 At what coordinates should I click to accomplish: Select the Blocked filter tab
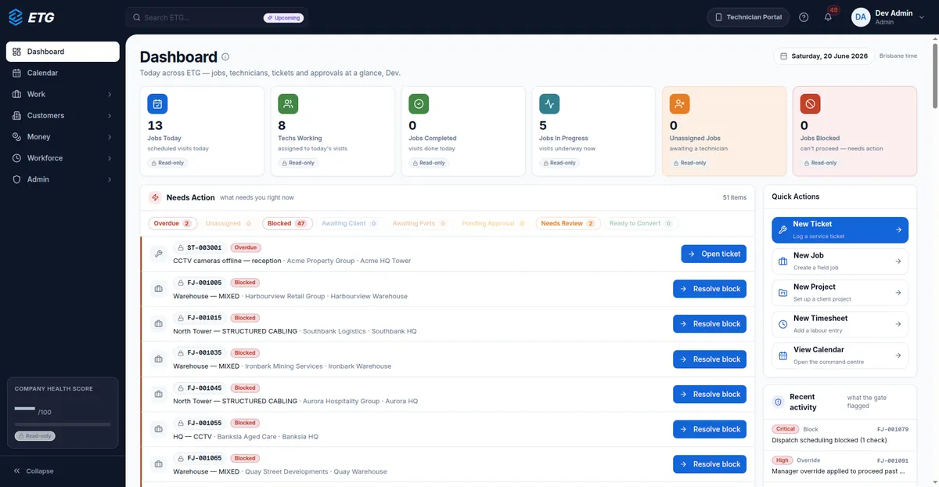tap(286, 224)
